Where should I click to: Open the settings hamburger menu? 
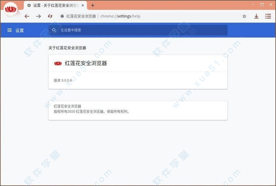pyautogui.click(x=10, y=30)
